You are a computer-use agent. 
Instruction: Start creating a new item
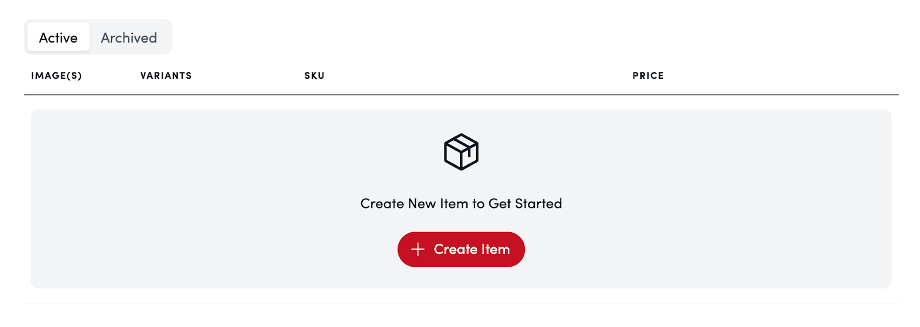tap(461, 249)
